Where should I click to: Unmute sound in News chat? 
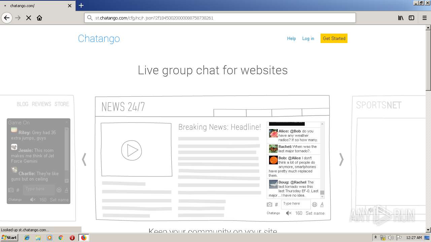289,213
